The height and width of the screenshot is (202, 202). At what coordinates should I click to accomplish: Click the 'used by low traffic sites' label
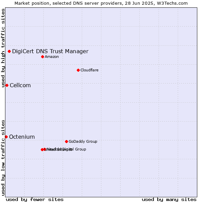click(3, 158)
